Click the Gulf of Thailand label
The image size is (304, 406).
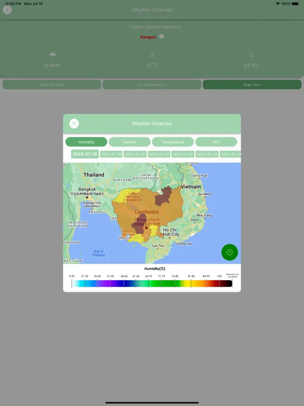pos(99,253)
